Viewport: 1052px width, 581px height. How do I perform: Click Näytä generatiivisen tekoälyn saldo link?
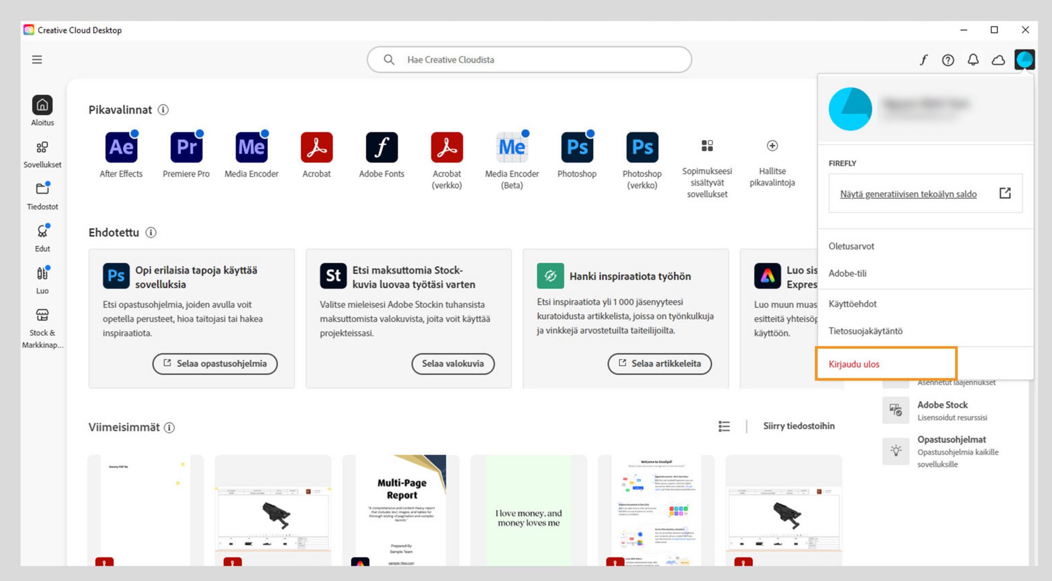[x=908, y=194]
